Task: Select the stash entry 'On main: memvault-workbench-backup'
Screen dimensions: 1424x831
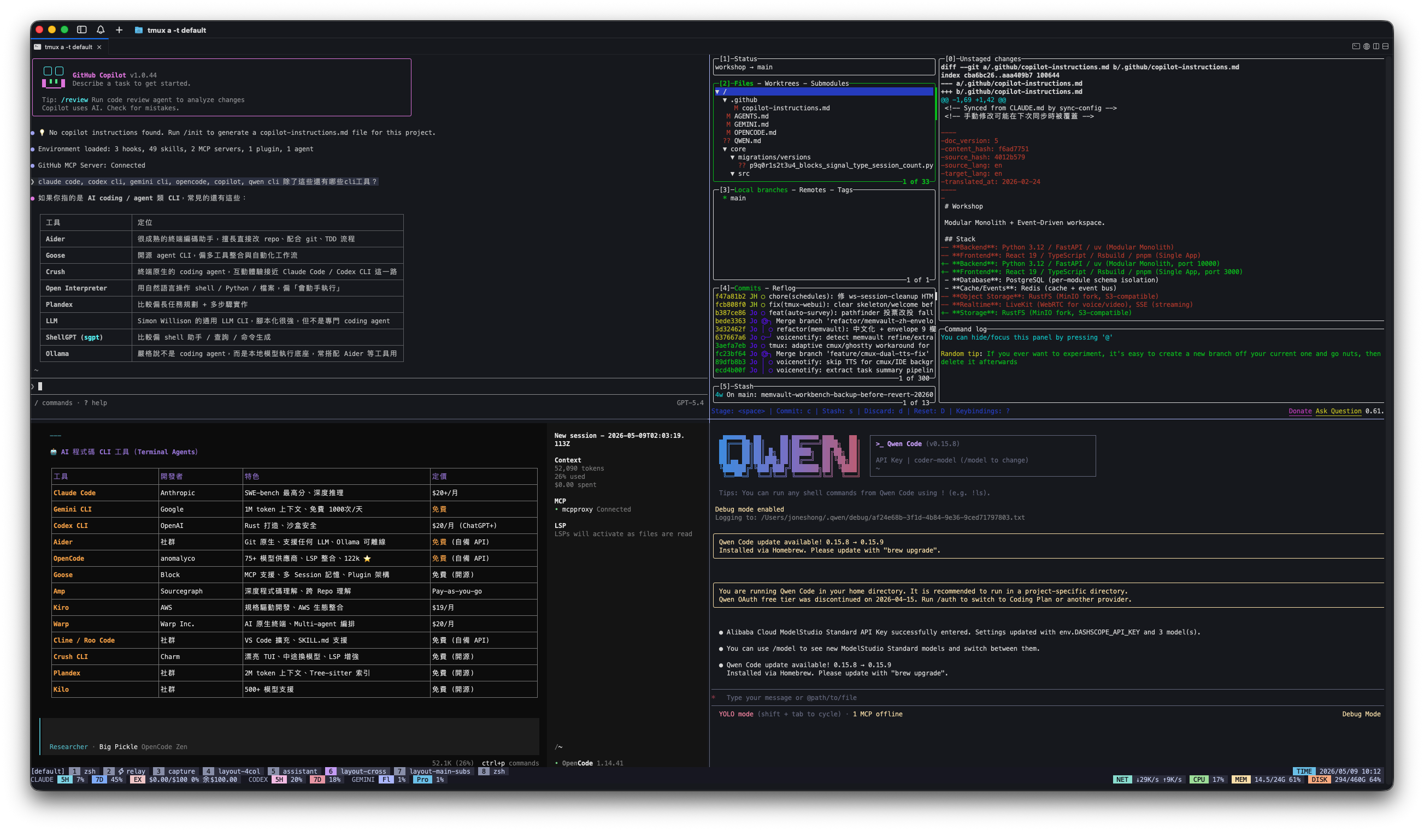Action: click(824, 395)
